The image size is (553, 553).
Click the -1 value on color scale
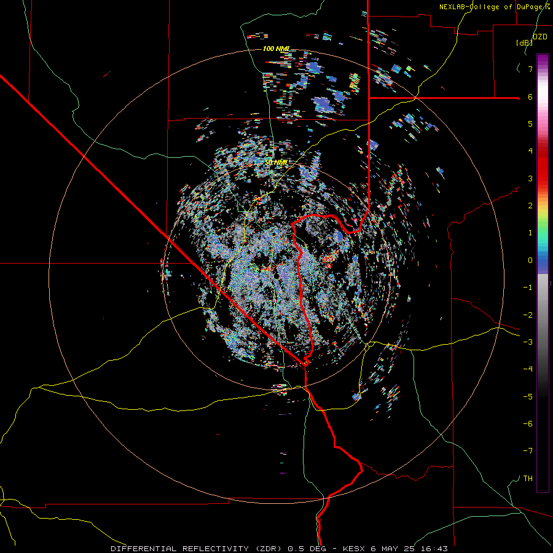(x=528, y=288)
